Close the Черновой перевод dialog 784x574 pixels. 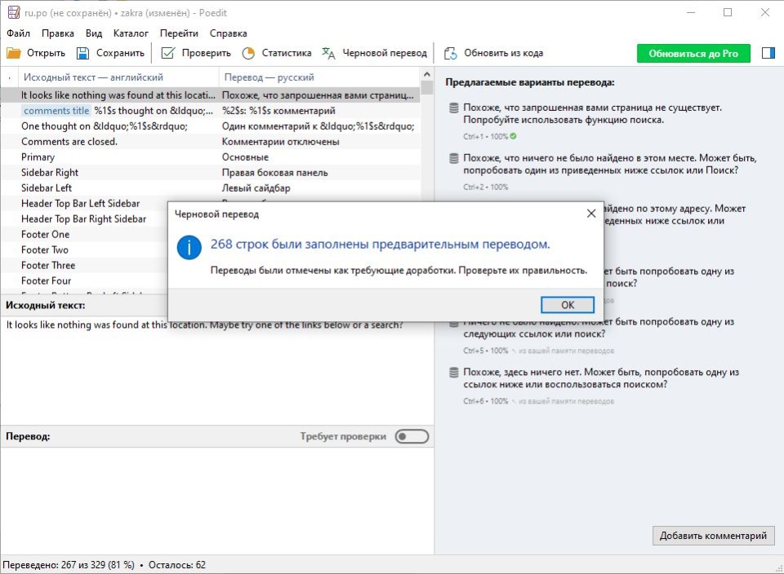tap(590, 214)
